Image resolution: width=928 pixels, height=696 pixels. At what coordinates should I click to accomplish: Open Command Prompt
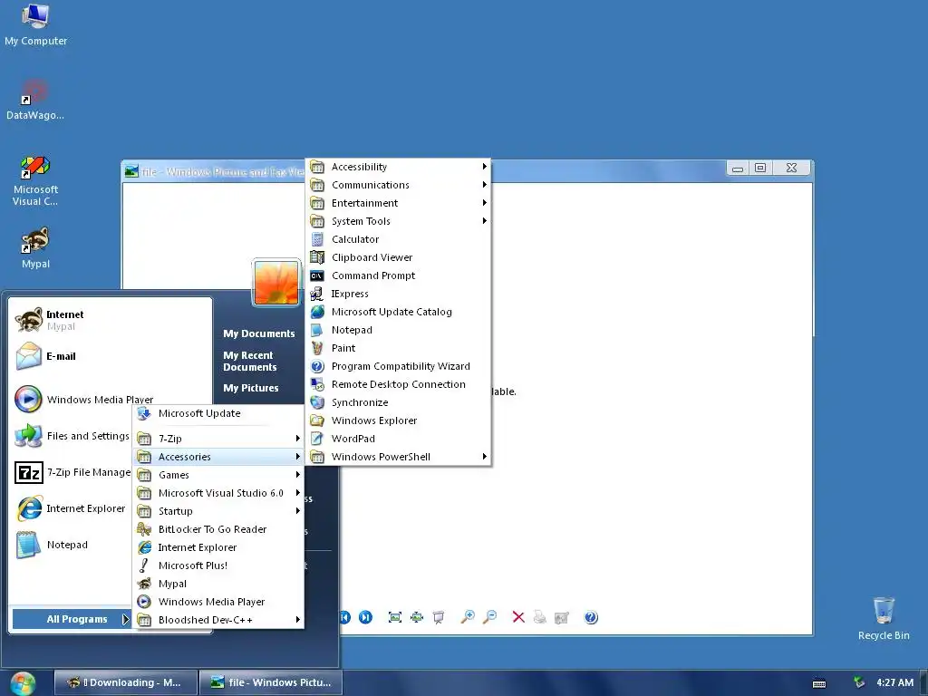[x=399, y=275]
